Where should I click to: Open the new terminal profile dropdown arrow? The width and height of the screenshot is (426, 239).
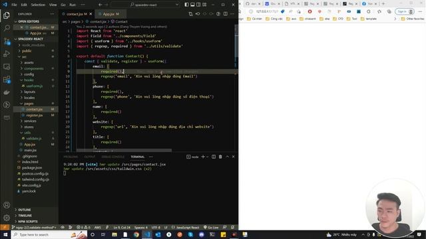207,157
